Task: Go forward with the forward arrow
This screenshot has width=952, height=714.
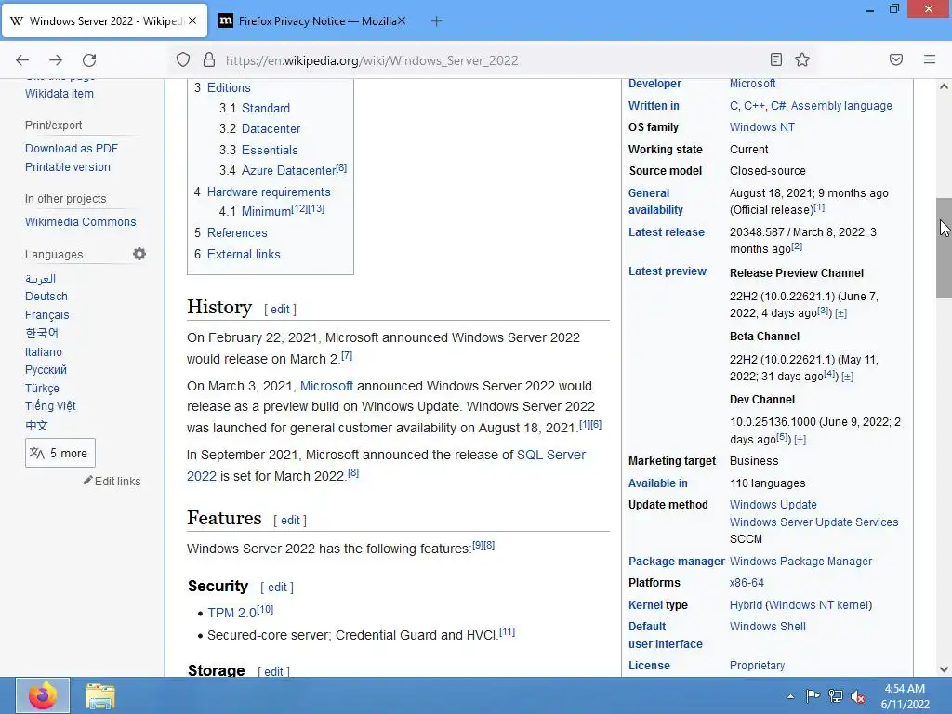Action: [56, 60]
